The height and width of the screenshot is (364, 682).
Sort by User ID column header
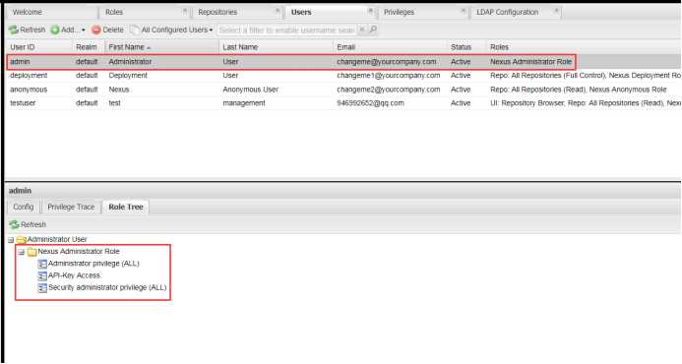tap(38, 47)
